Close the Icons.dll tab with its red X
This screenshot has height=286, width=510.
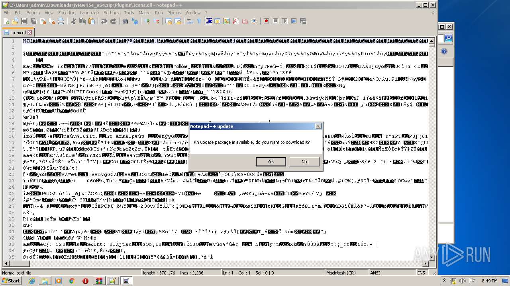click(x=30, y=32)
